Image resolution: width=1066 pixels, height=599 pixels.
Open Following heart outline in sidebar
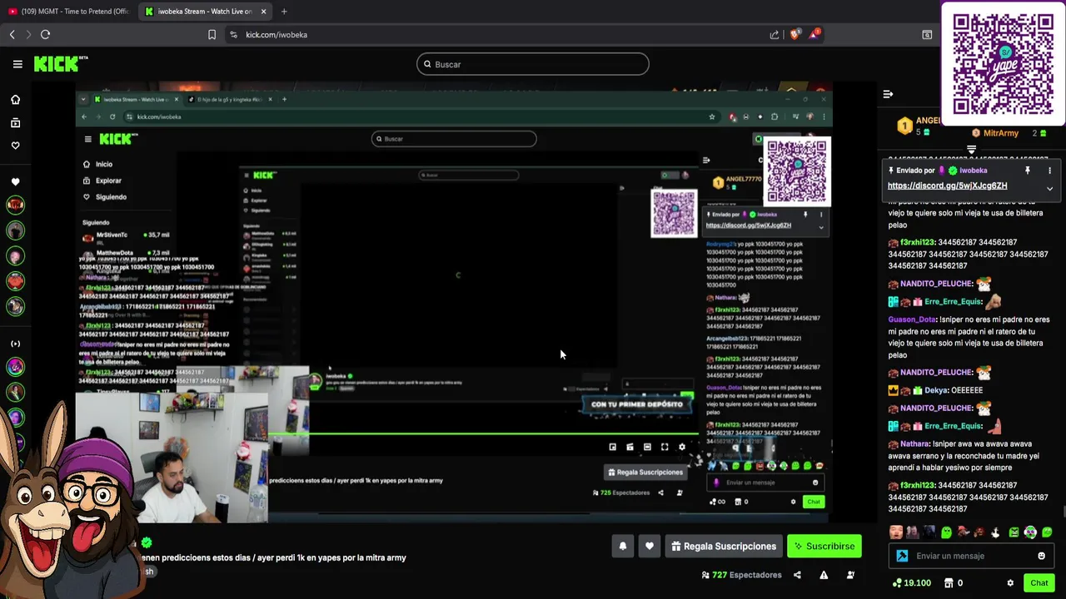pos(15,146)
